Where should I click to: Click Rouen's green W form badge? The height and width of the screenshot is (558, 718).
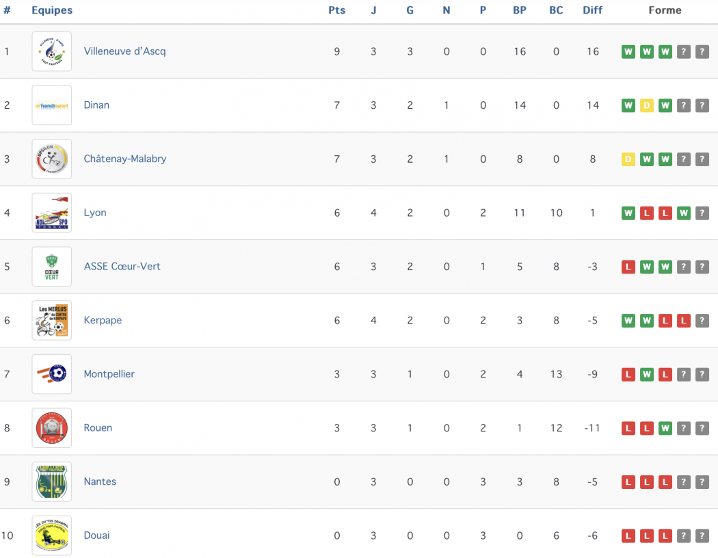(x=665, y=429)
